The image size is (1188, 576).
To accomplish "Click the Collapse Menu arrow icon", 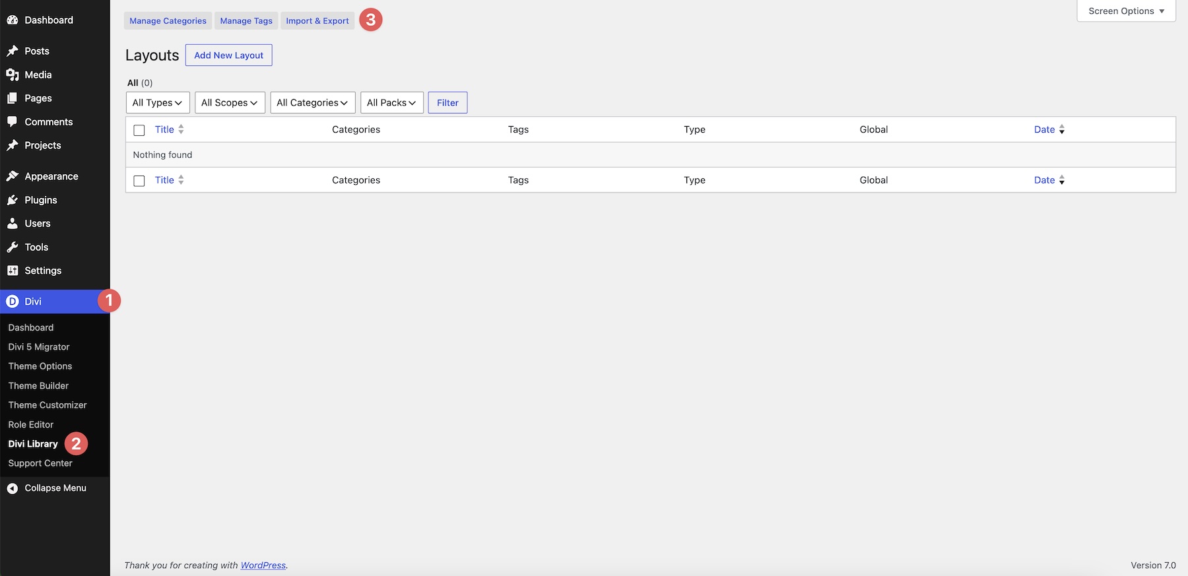I will 13,488.
